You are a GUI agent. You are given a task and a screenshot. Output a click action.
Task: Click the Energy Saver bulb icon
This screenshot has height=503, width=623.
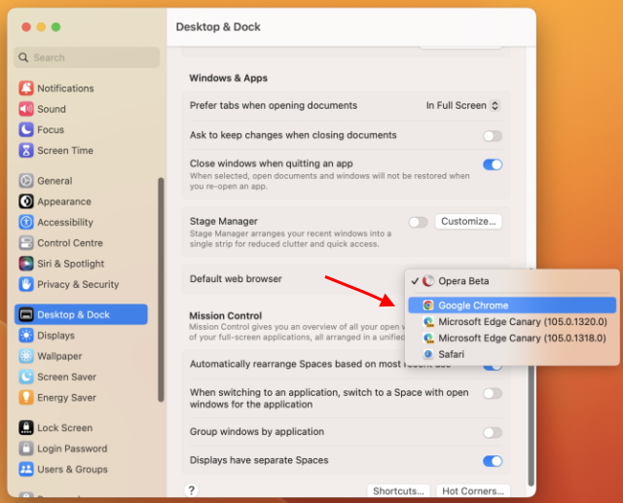pyautogui.click(x=26, y=397)
